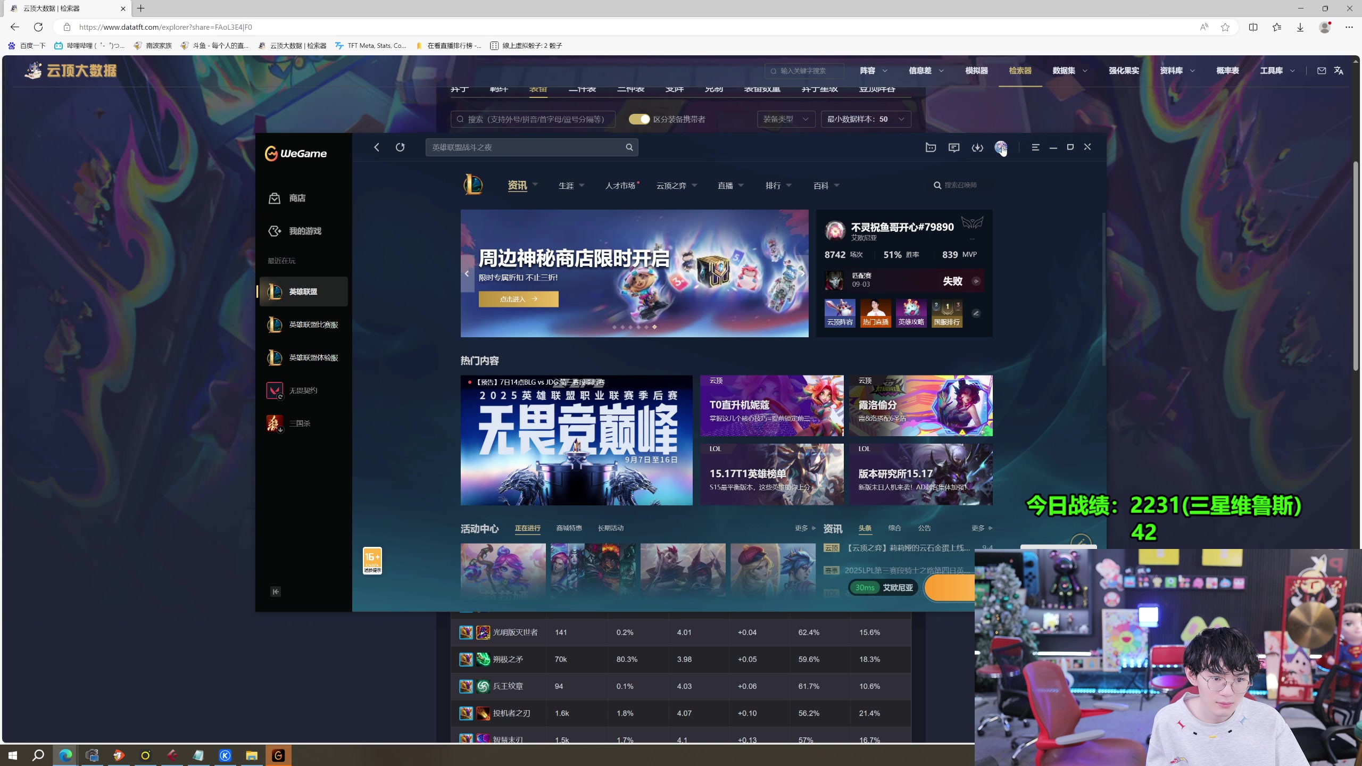Expand 最小数据样本 dropdown
Viewport: 1362px width, 766px height.
866,119
